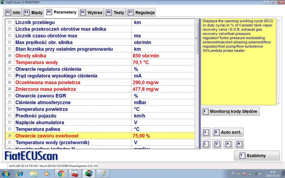This screenshot has height=178, width=285.
Task: Click the 70,1 °C value
Action: pos(141,63)
